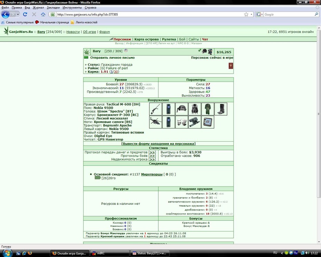This screenshot has height=257, width=321.
Task: Open the Back history dropdown arrow
Action: pyautogui.click(x=18, y=15)
